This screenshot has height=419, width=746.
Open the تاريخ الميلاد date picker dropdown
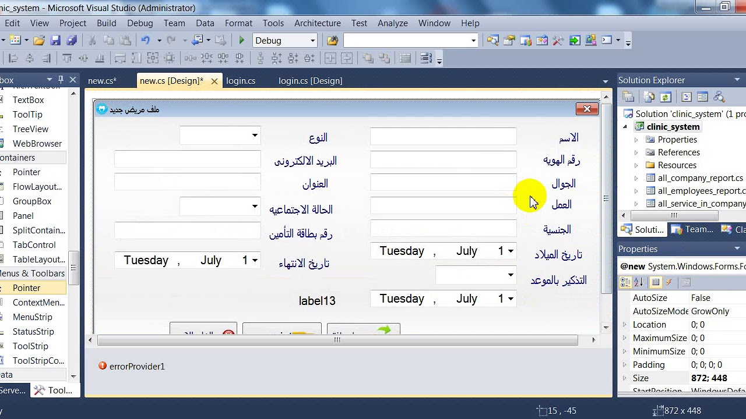tap(511, 251)
